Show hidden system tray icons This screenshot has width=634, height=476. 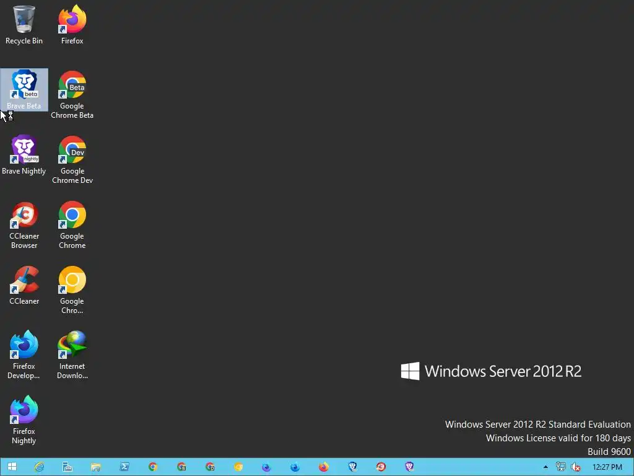click(x=545, y=467)
